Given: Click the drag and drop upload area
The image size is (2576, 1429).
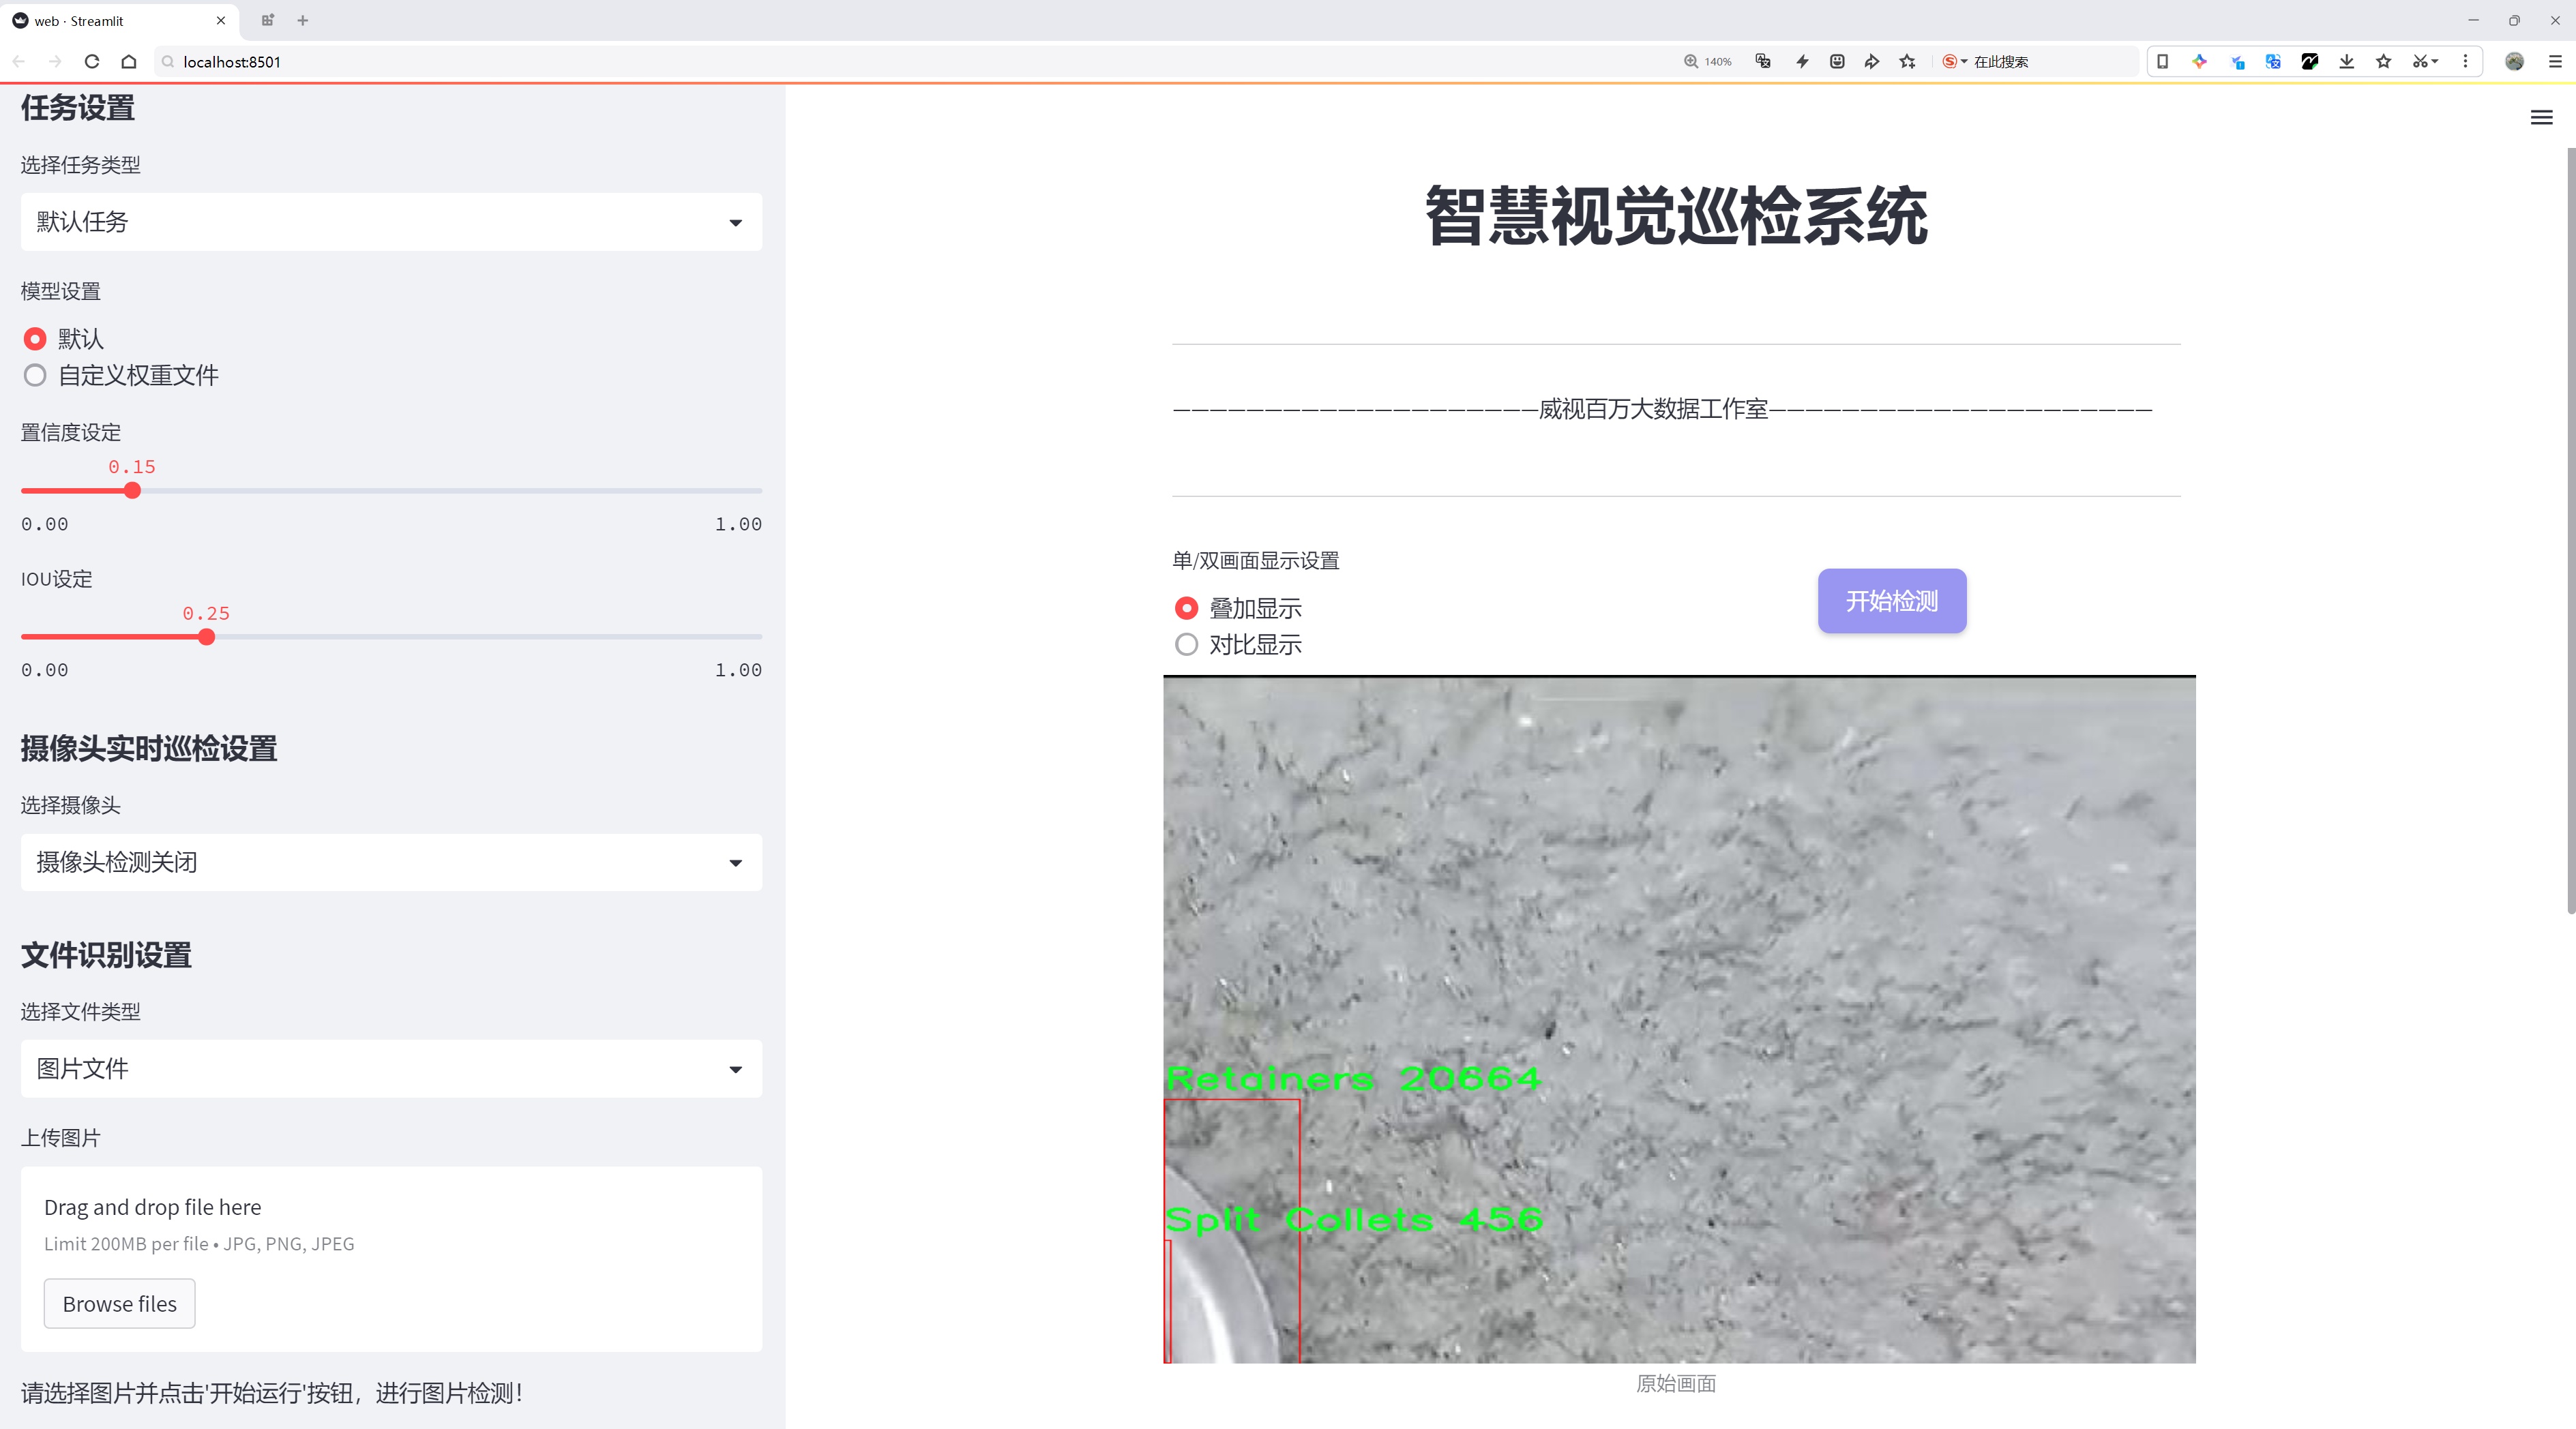Looking at the screenshot, I should click(x=391, y=1259).
